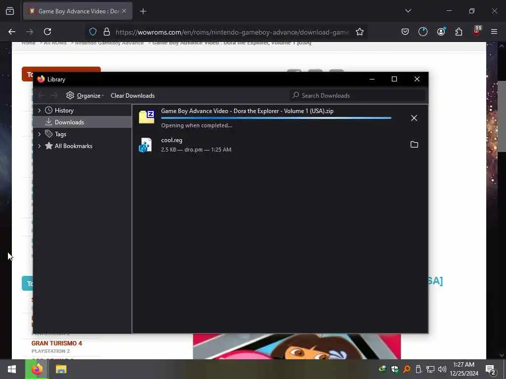Click the wowroms URL address bar
506x379 pixels.
click(232, 32)
